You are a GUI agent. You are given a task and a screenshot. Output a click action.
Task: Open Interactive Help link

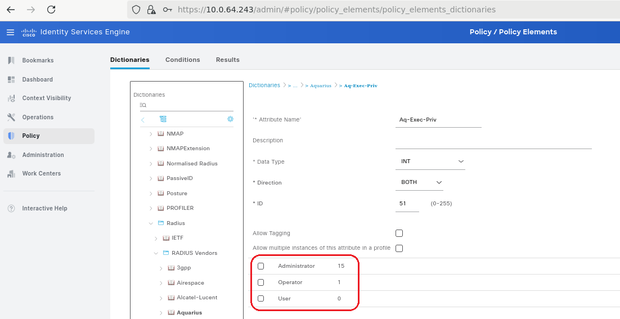44,208
